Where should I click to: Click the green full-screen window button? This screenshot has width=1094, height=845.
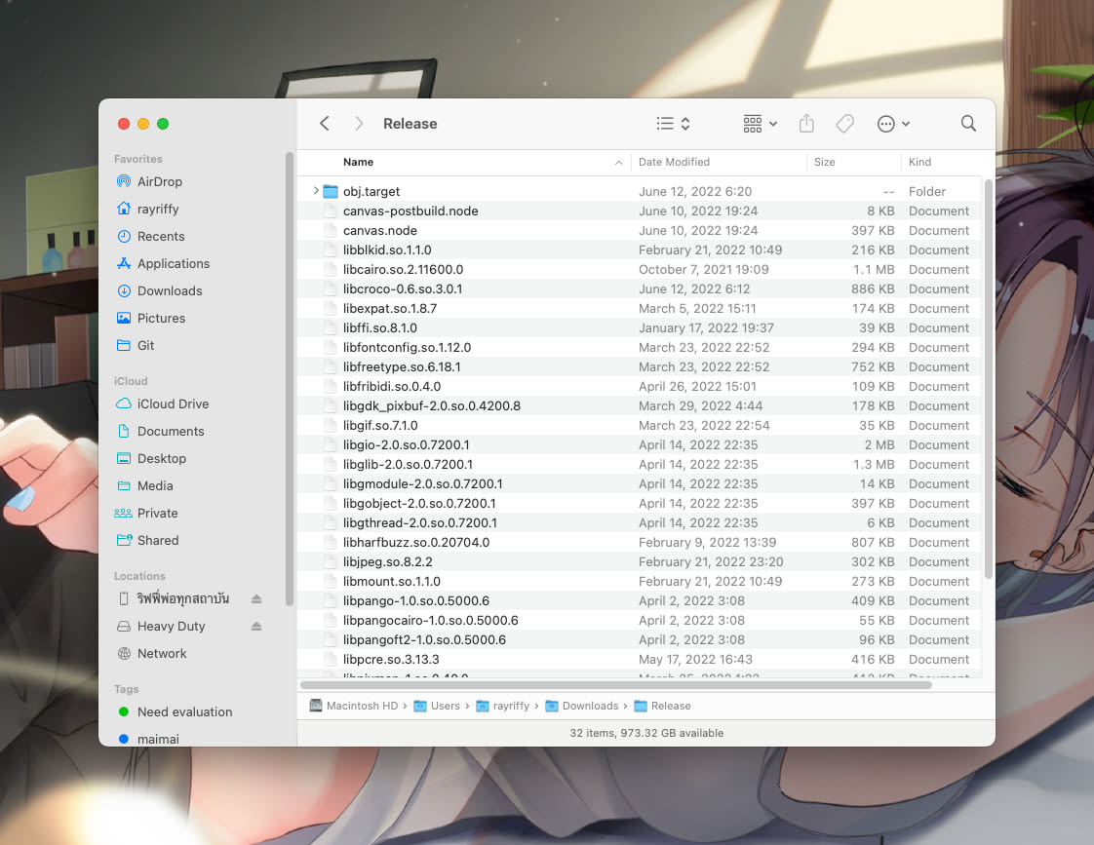click(163, 124)
